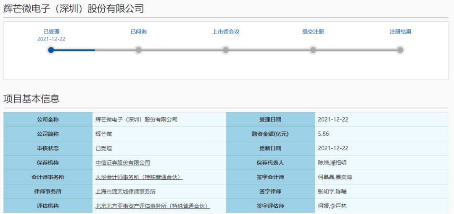Click the 受理日期 value 2021-12-22
454x214 pixels.
(x=333, y=120)
